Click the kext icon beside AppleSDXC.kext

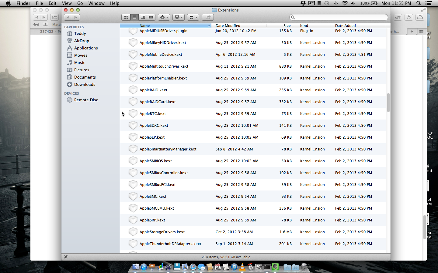click(133, 125)
